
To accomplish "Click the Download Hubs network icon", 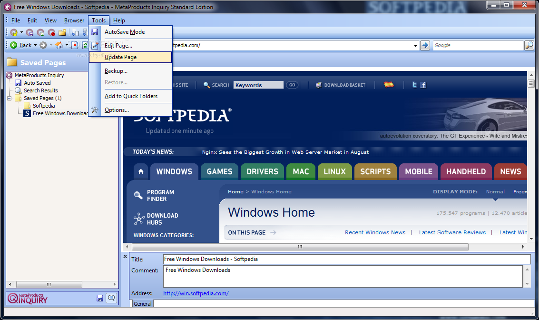I will coord(139,219).
